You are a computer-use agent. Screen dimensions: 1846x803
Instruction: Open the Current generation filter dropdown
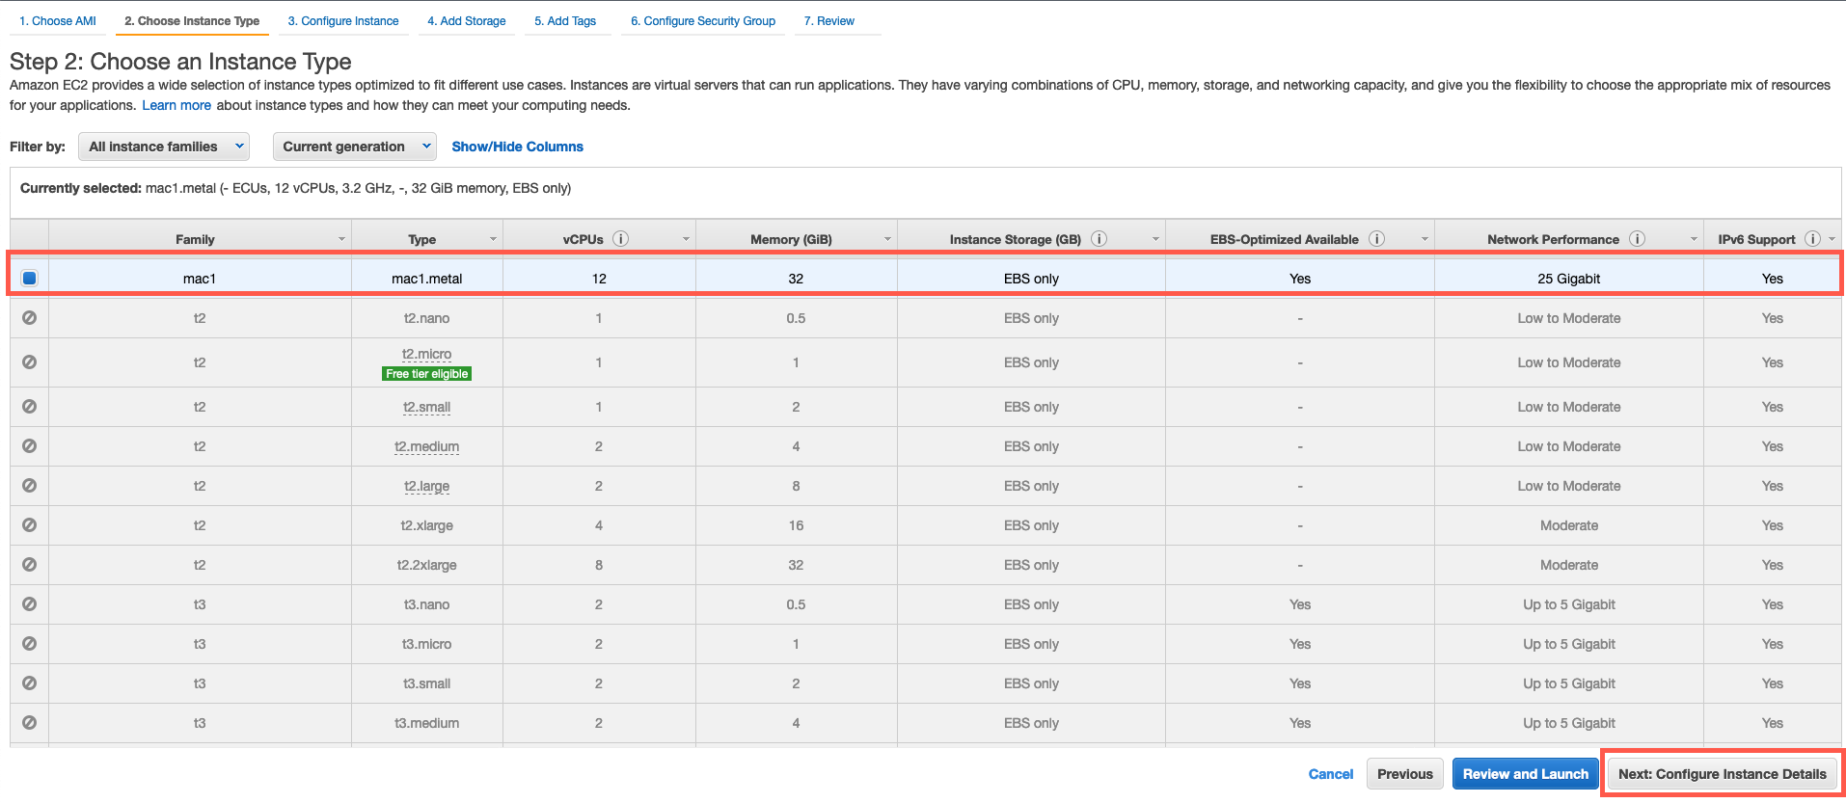click(x=355, y=147)
